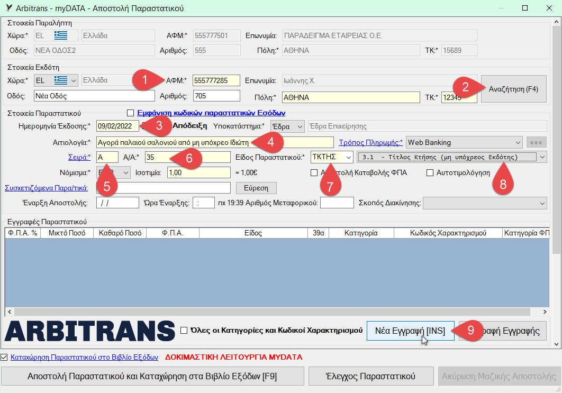This screenshot has height=393, width=562.
Task: Click Έναρξη Αποστολής date field
Action: [117, 203]
